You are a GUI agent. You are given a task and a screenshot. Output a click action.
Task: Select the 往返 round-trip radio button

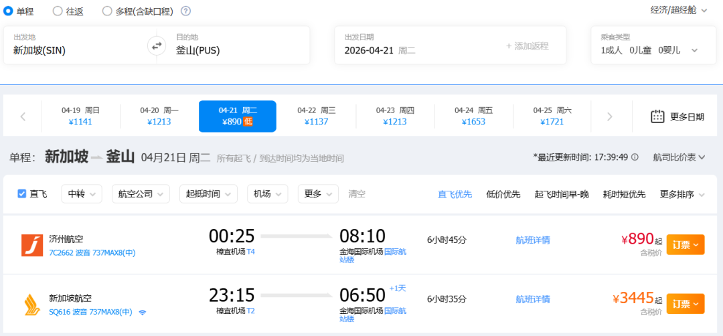click(x=58, y=11)
